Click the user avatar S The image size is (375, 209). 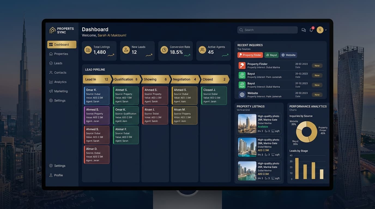click(x=320, y=30)
